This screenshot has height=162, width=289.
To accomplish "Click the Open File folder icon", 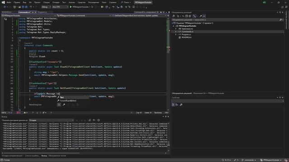I will pos(19,7).
